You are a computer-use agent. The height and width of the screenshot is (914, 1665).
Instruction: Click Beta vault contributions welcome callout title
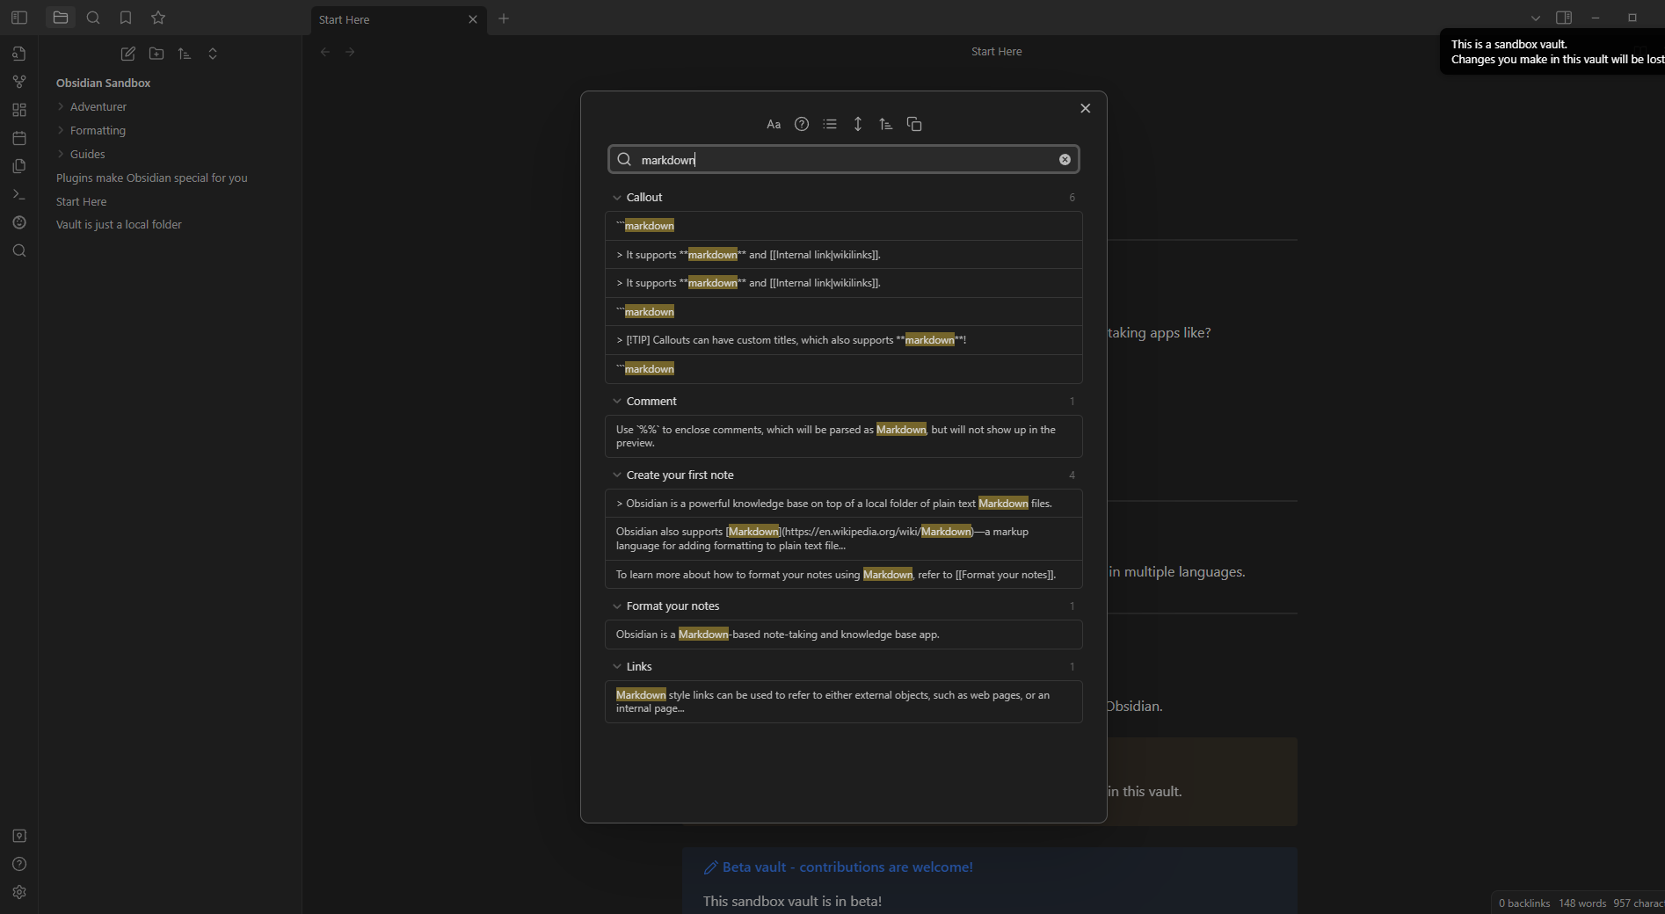847,867
